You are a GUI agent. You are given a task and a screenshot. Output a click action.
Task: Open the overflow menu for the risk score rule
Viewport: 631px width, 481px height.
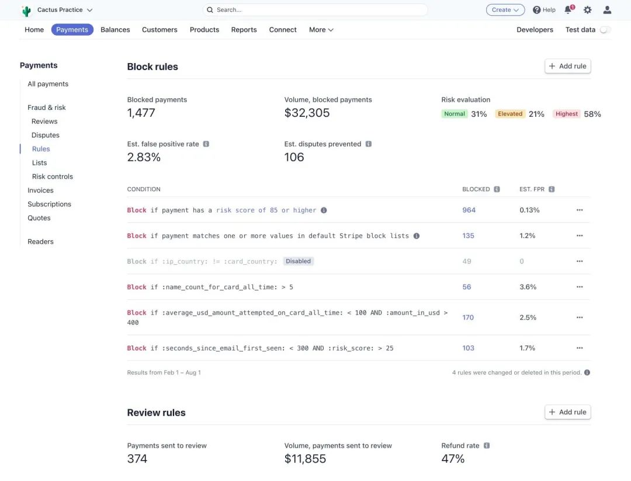point(579,210)
